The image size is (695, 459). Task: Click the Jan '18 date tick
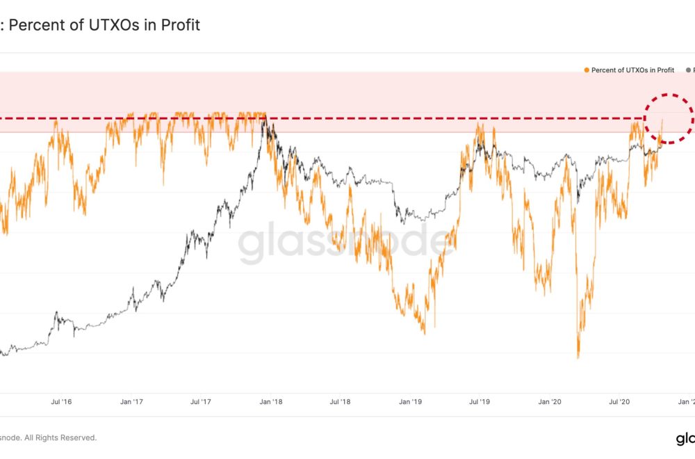[271, 402]
